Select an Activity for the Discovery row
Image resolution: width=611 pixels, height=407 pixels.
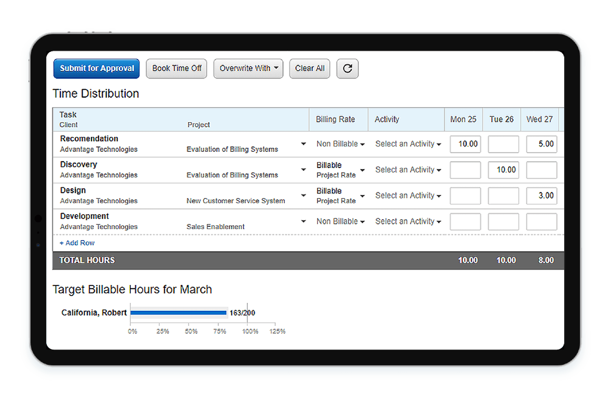coord(408,170)
